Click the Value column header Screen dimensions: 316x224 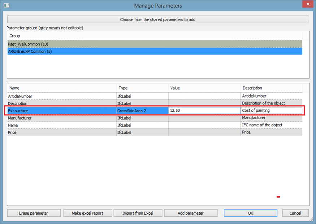click(204, 88)
